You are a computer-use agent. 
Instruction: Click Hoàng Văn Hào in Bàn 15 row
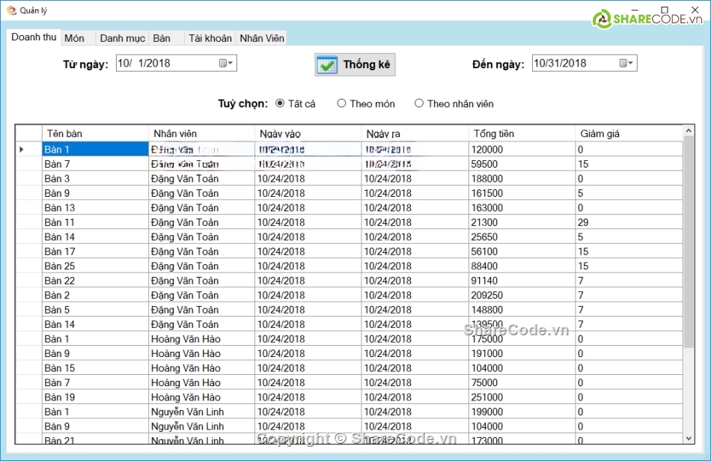201,367
